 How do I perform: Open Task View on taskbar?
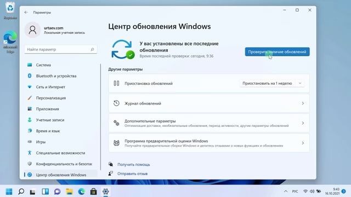33,192
